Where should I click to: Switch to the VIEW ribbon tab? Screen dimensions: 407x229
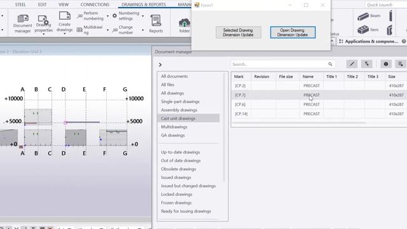64,4
